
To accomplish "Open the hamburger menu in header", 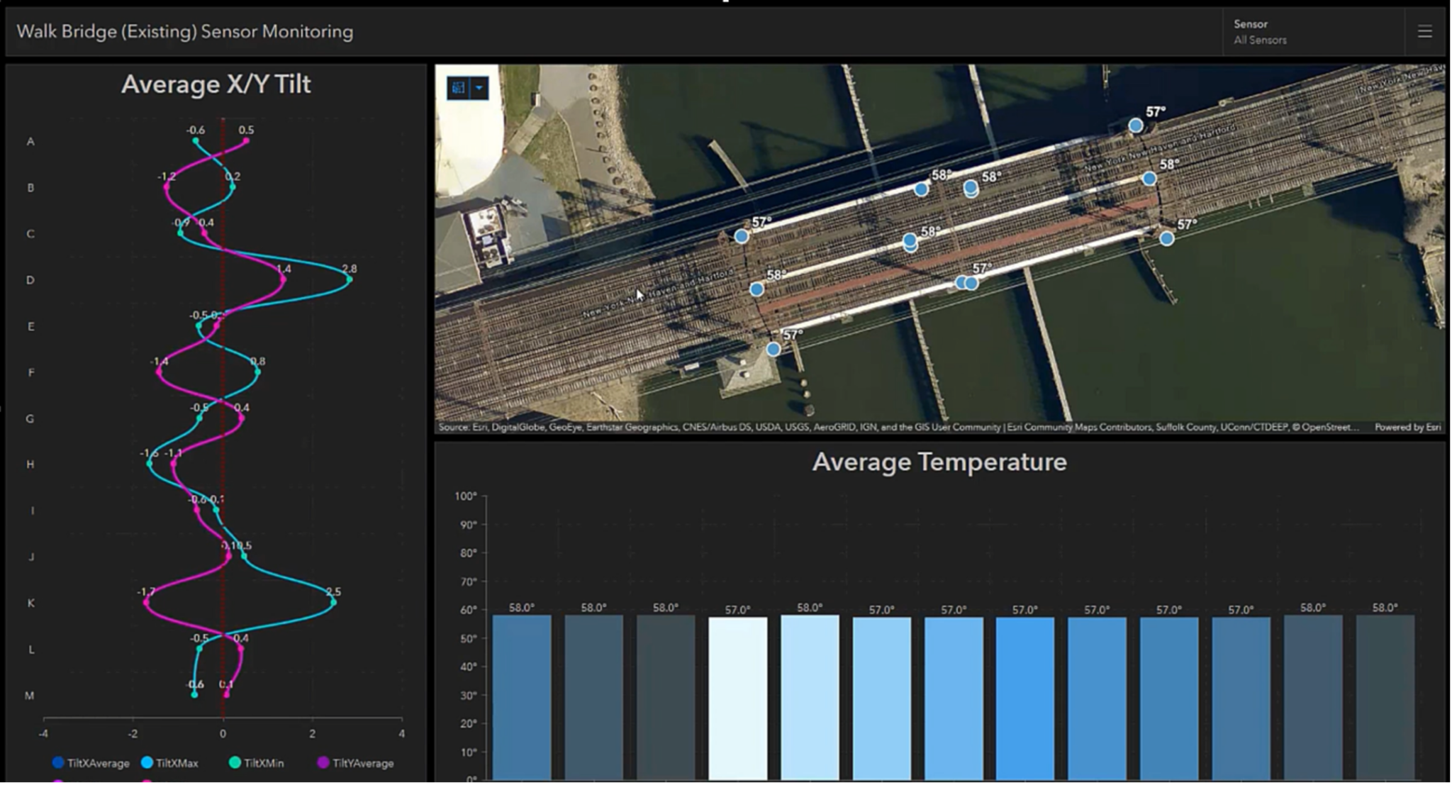I will [x=1424, y=32].
